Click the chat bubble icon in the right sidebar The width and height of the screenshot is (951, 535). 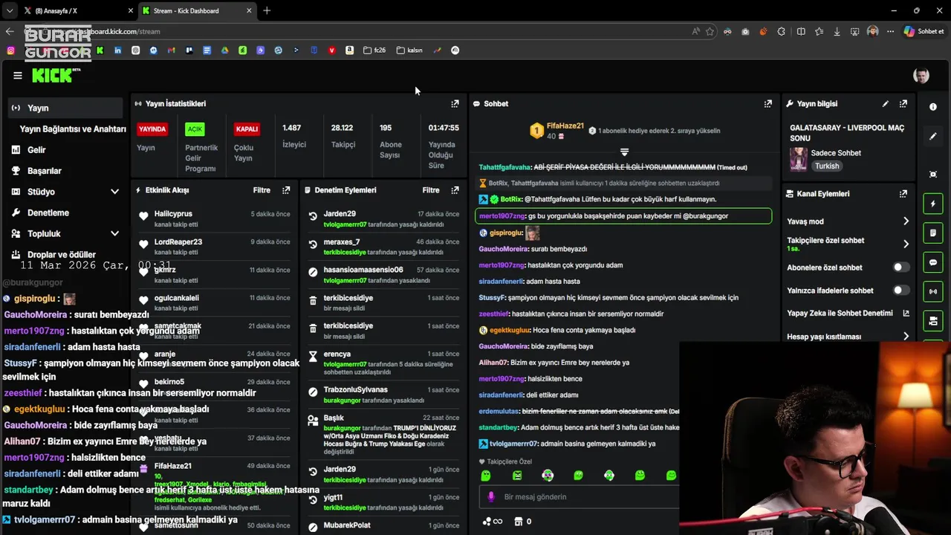933,262
